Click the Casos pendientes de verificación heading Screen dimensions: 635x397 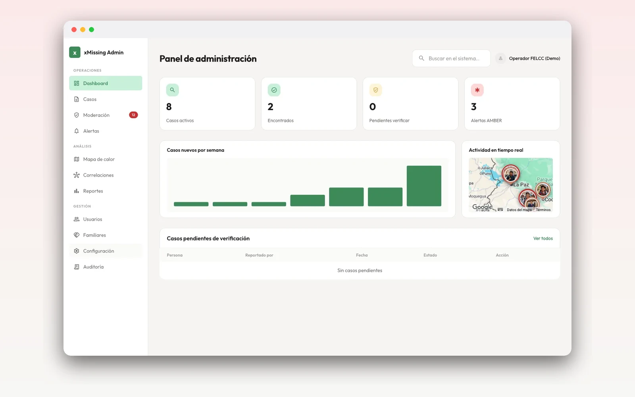208,239
